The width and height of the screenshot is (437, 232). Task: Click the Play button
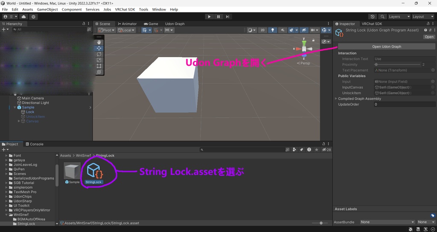click(x=209, y=17)
